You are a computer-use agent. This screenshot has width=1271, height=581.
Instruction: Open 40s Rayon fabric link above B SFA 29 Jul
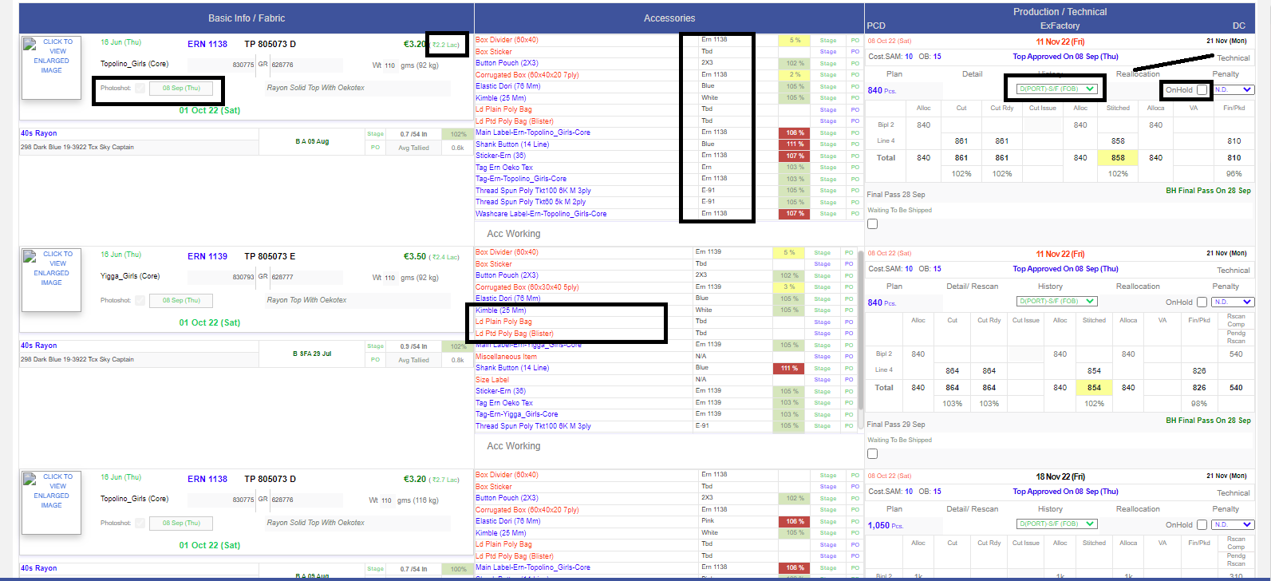(39, 346)
